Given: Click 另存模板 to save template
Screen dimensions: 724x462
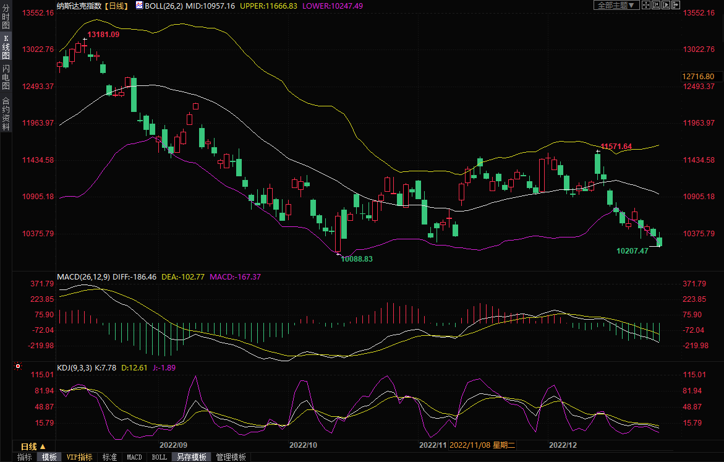Looking at the screenshot, I should click(191, 457).
